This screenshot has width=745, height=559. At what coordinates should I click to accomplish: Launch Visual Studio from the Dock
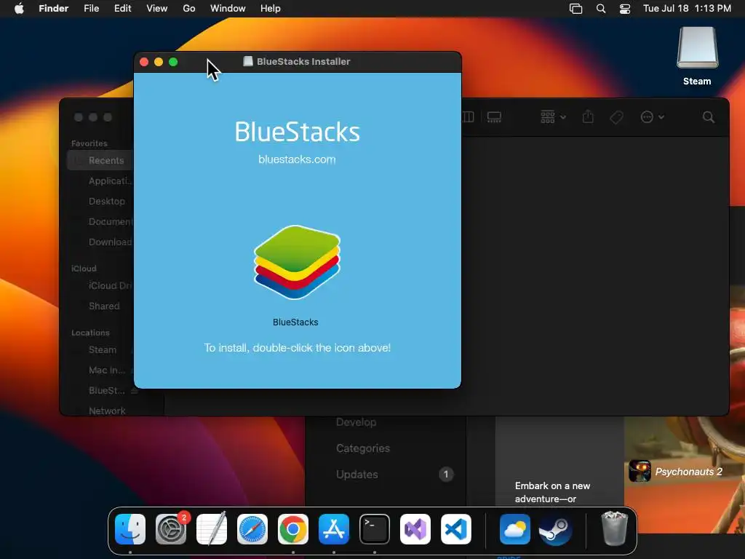[415, 529]
